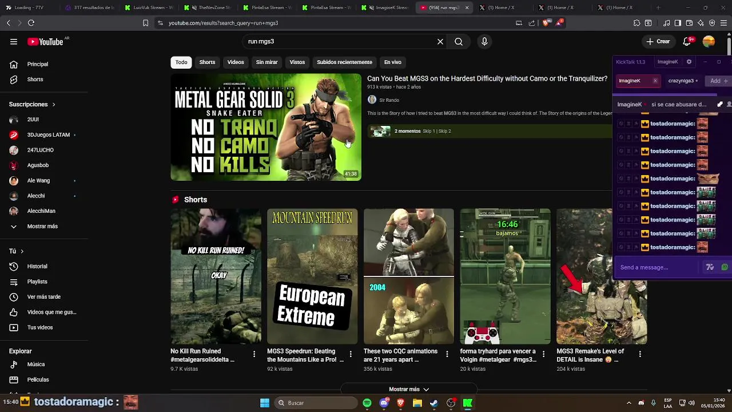Expand 2 momentos key moments row
The image size is (732, 412).
tap(489, 131)
